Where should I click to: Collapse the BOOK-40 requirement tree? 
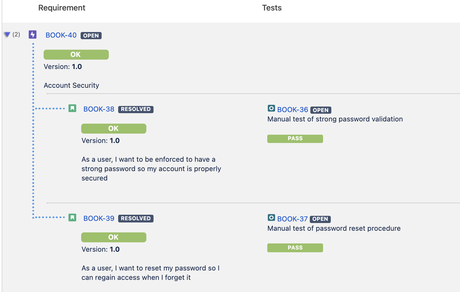7,34
